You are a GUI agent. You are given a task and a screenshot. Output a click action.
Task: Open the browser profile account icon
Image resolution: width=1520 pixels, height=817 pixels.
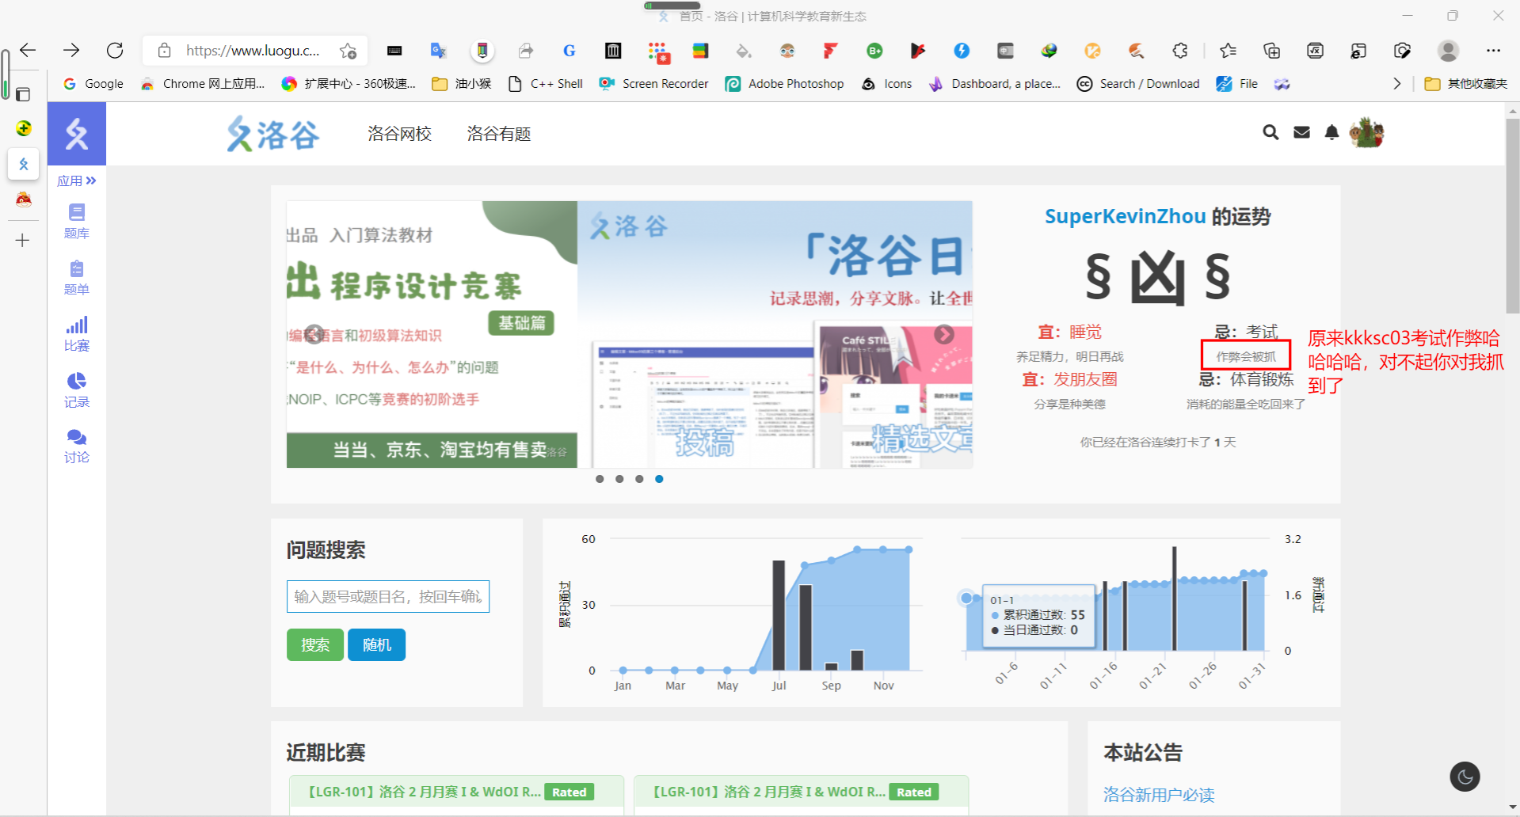[x=1449, y=51]
